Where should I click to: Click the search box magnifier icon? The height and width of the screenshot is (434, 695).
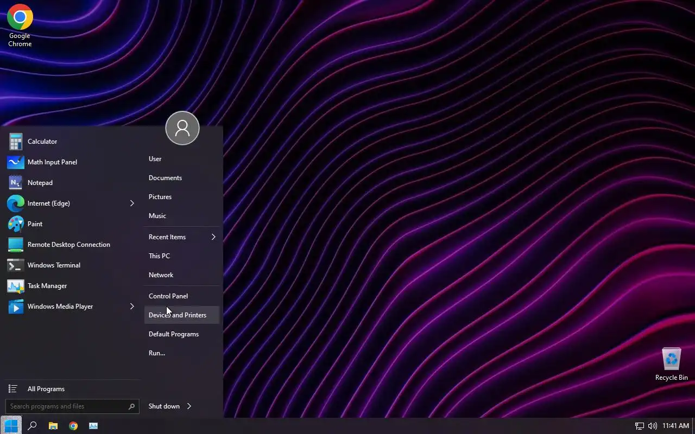131,406
